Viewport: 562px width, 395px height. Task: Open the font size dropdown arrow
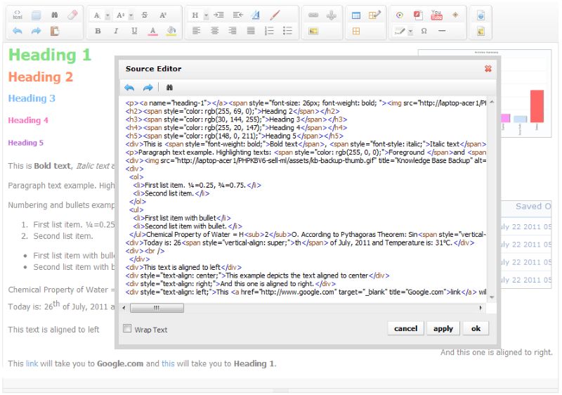click(131, 15)
